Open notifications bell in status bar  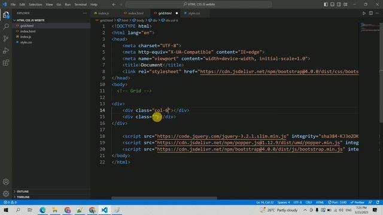378,202
